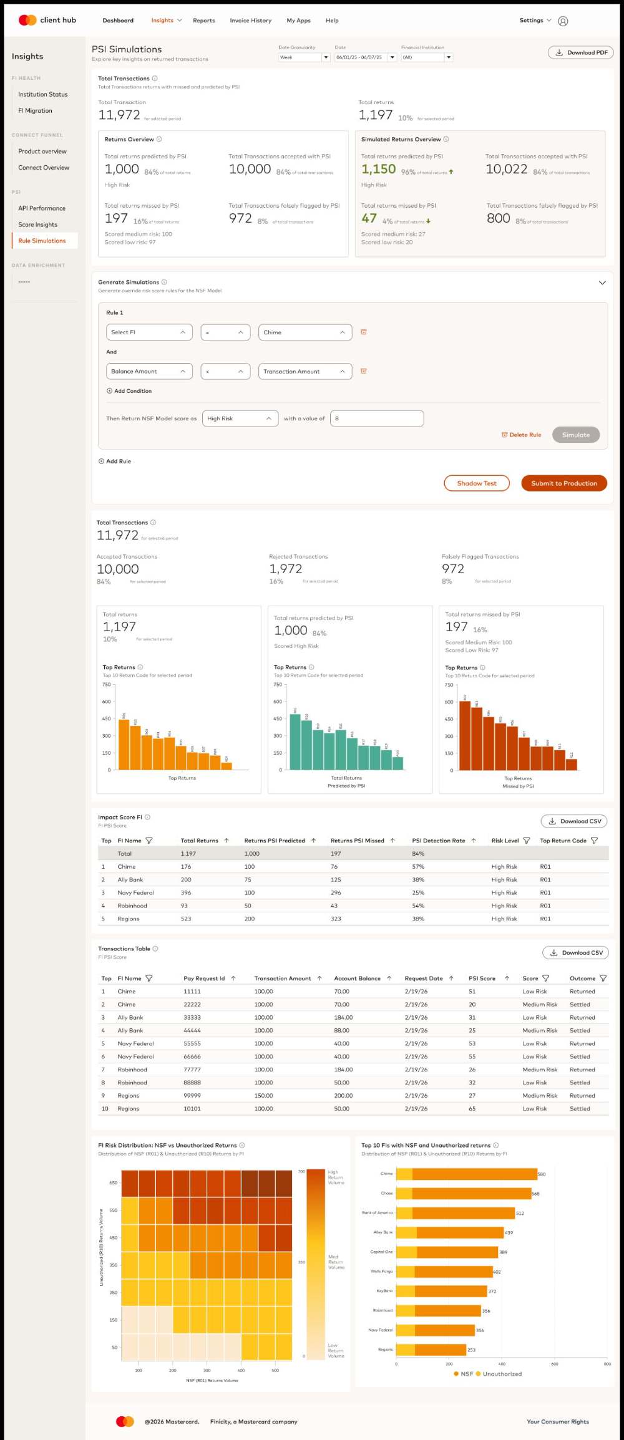Click info icon next to Impact Score FI

tap(147, 817)
